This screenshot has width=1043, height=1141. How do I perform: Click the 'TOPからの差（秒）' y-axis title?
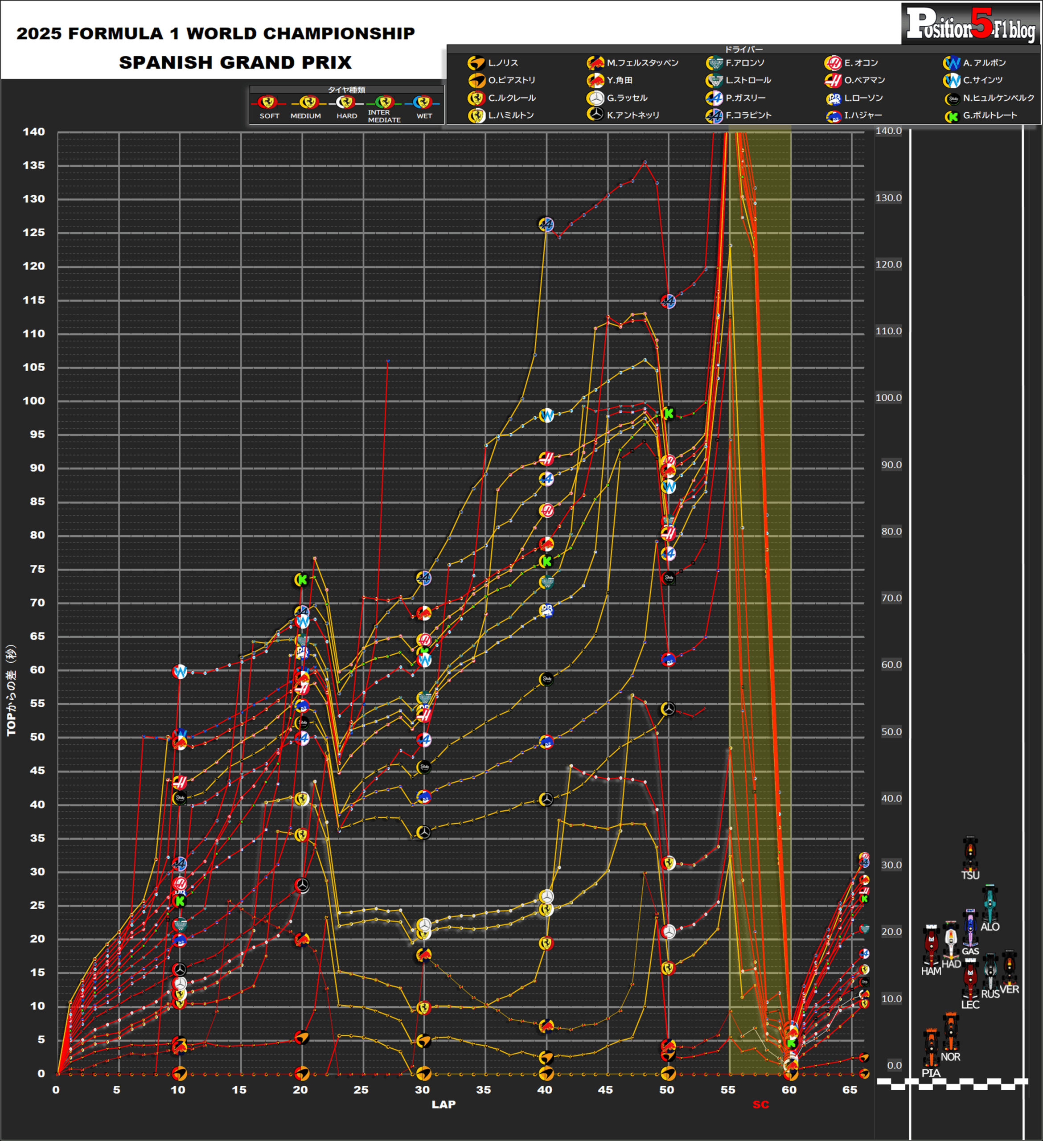[x=11, y=690]
